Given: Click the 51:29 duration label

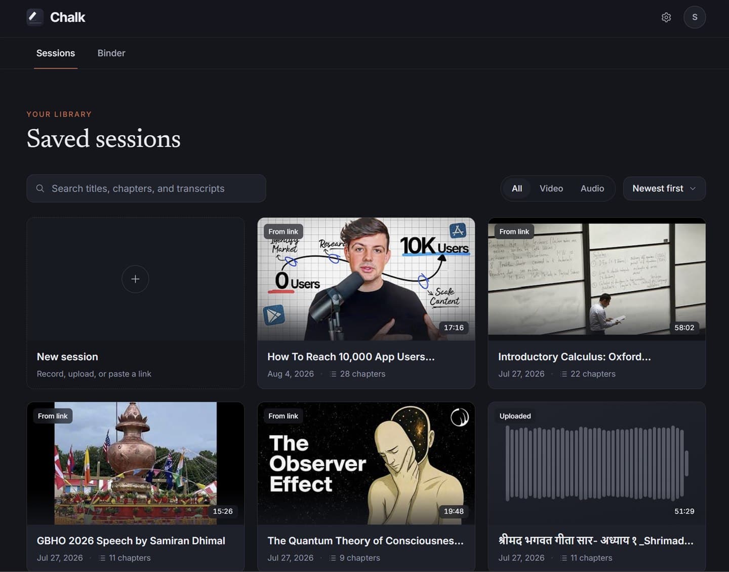Looking at the screenshot, I should pos(684,511).
